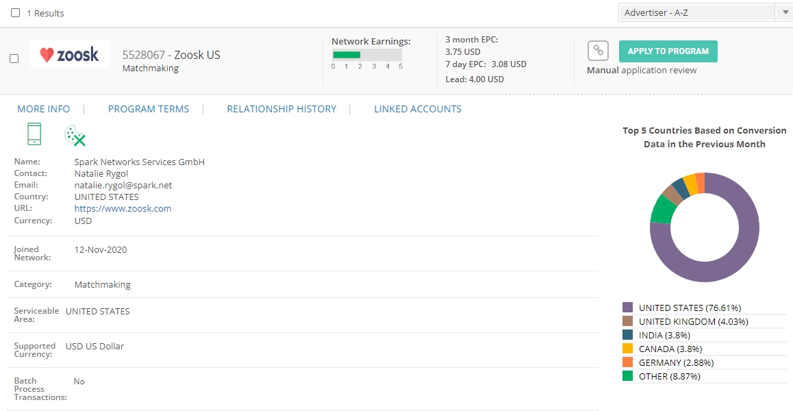Viewport: 793px width, 411px height.
Task: Click the GERMANY orange legend swatch
Action: (628, 362)
